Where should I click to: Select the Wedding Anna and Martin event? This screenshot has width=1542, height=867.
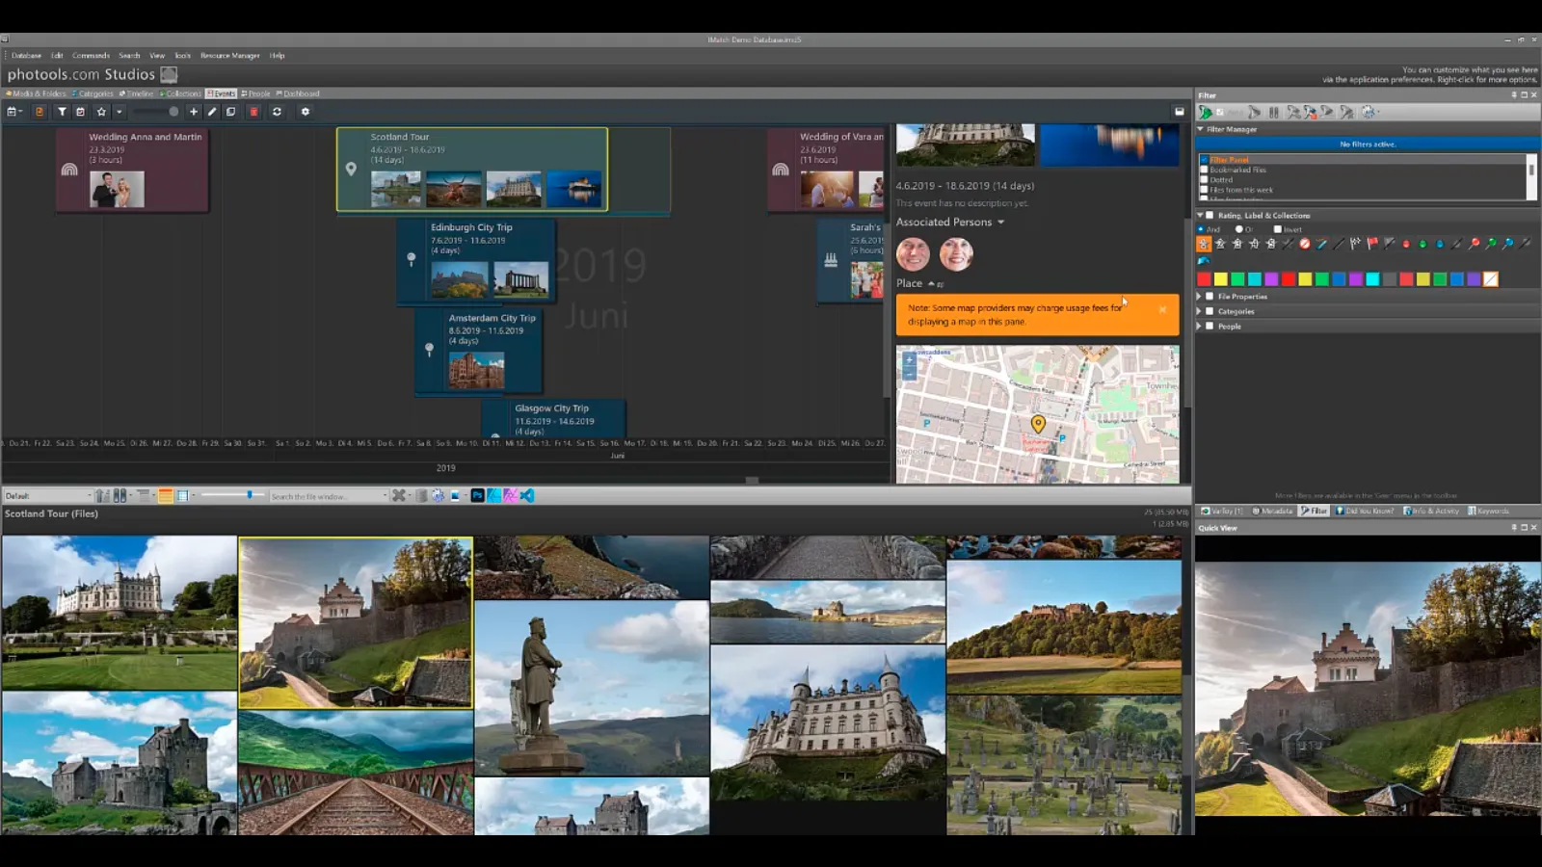pyautogui.click(x=132, y=170)
